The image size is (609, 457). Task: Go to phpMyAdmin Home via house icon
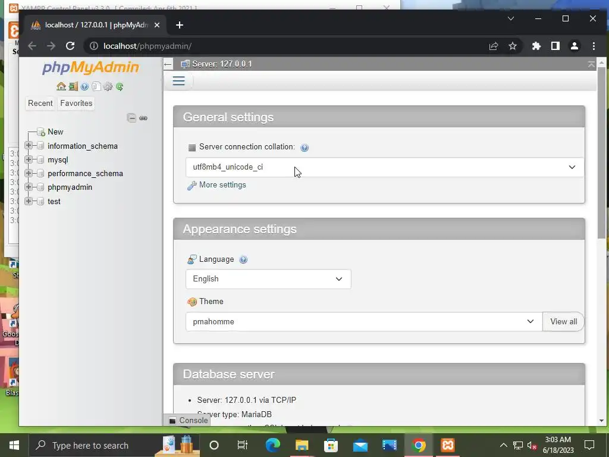point(61,86)
